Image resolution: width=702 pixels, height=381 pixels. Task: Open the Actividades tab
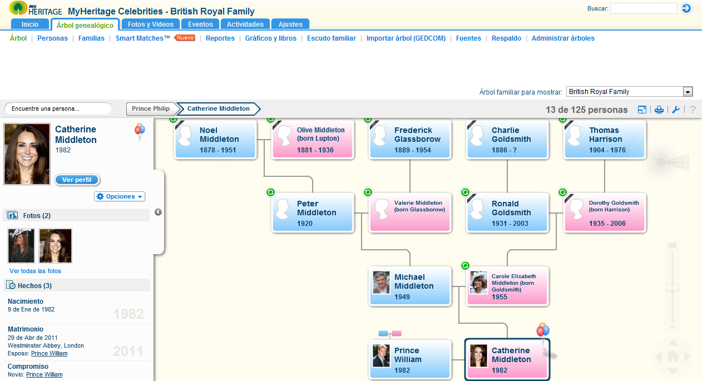pyautogui.click(x=245, y=24)
